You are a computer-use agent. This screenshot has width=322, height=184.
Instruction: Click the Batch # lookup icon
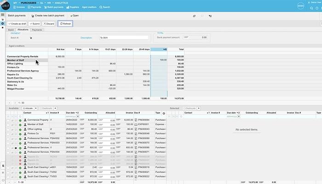tap(31, 38)
